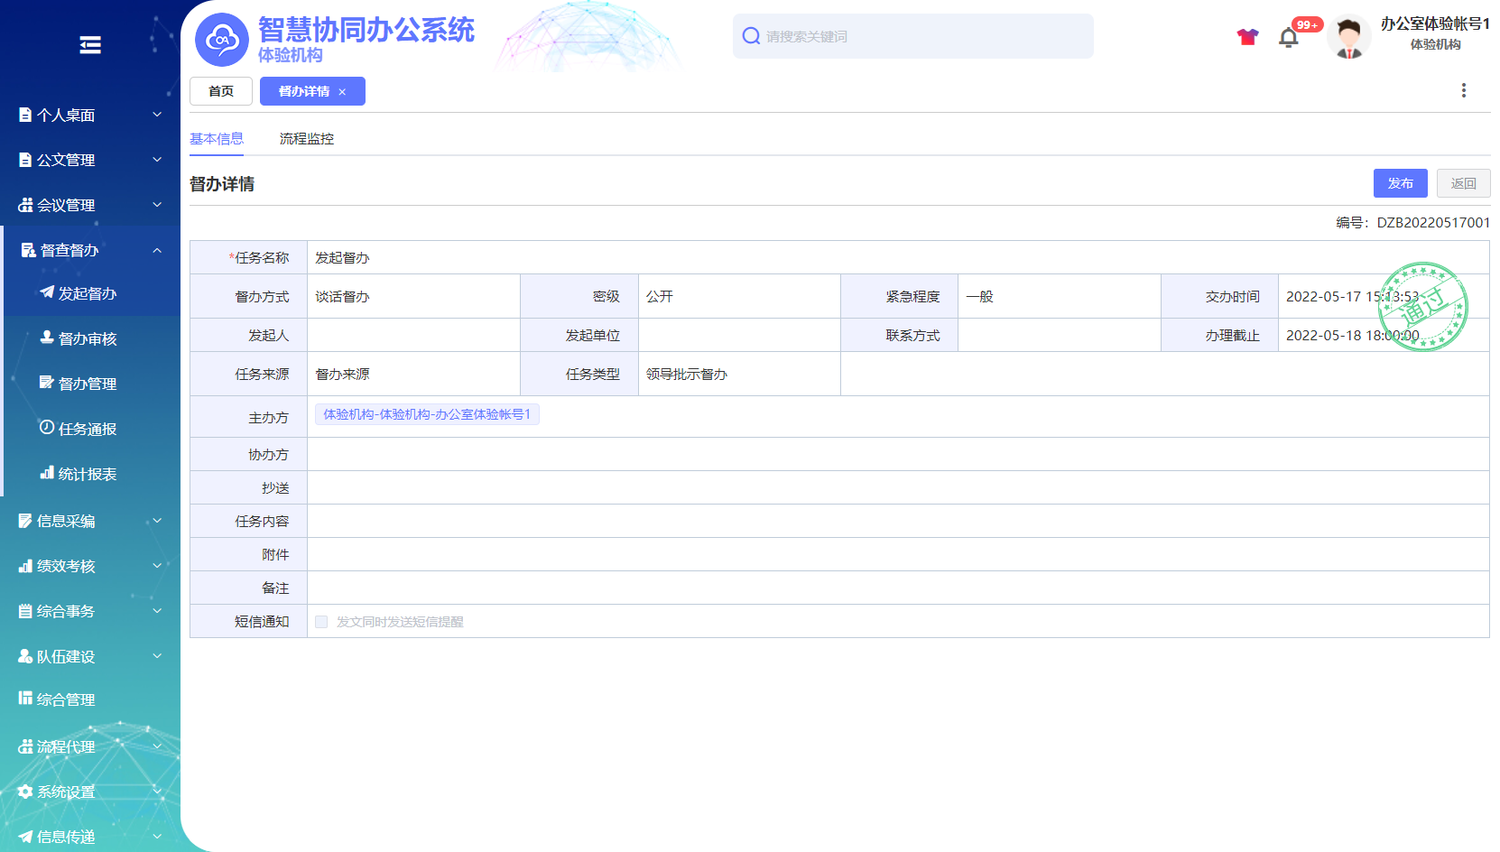Expand the 绩效考核 menu

90,566
